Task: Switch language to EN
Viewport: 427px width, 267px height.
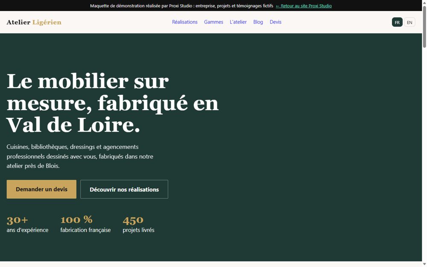Action: click(409, 22)
